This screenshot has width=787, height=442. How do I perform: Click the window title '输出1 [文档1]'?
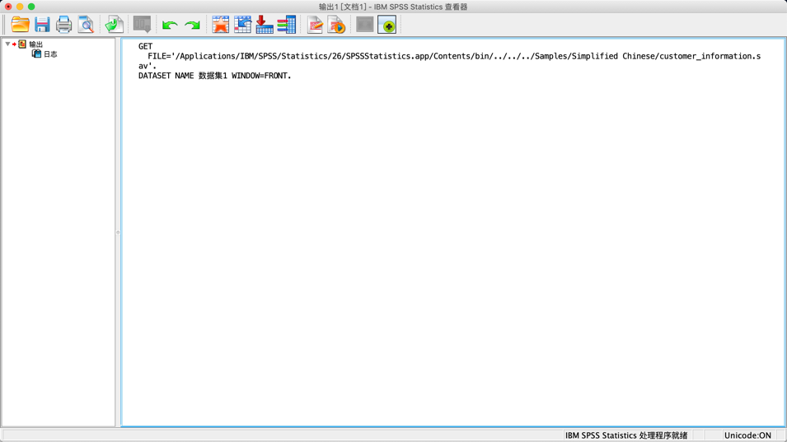(343, 7)
